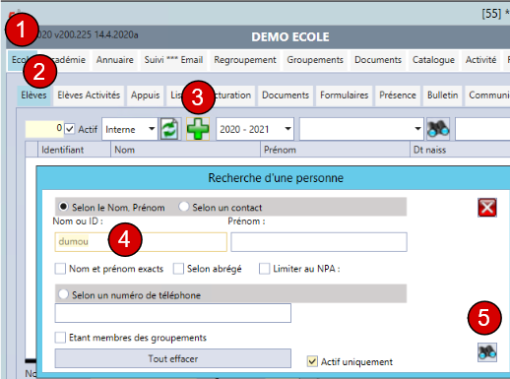Open the Annuaire main tab

click(x=115, y=60)
